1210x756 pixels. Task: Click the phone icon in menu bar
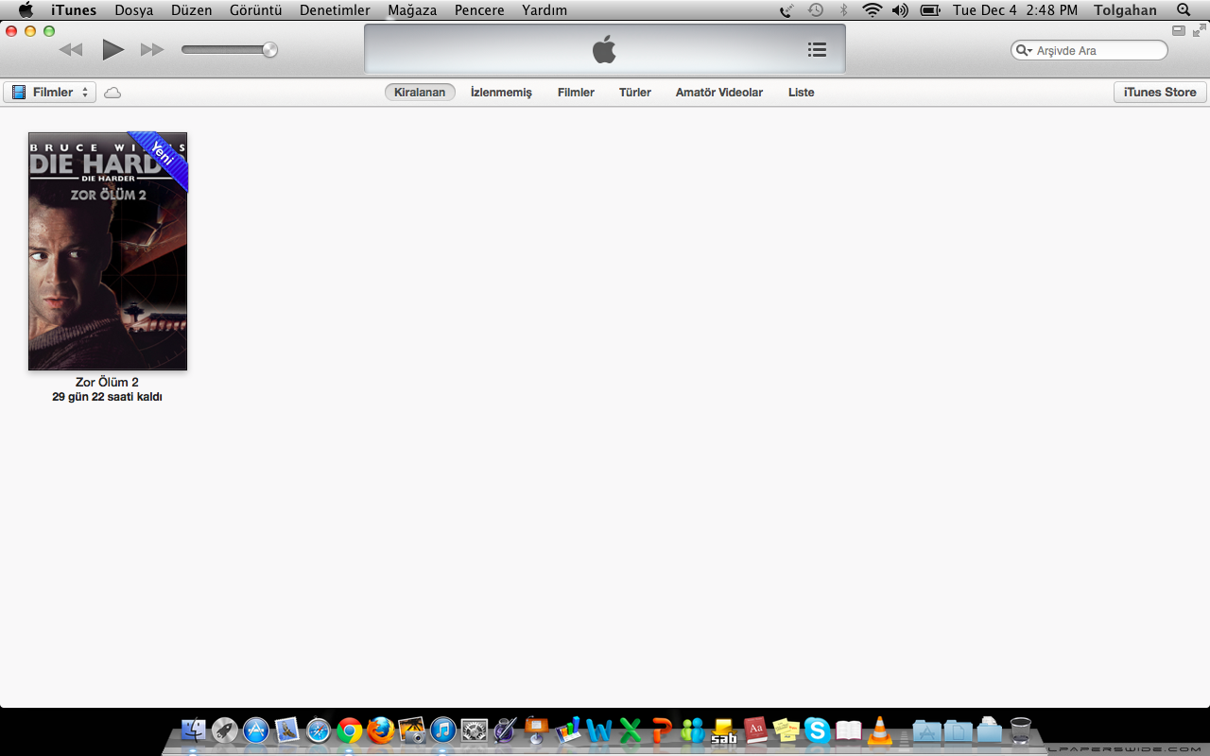[786, 10]
